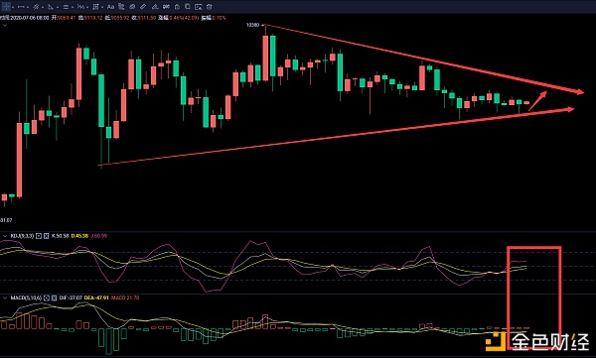Collapse the KDJ indicator panel chevron
Screen dimensions: 596x358
[5, 236]
